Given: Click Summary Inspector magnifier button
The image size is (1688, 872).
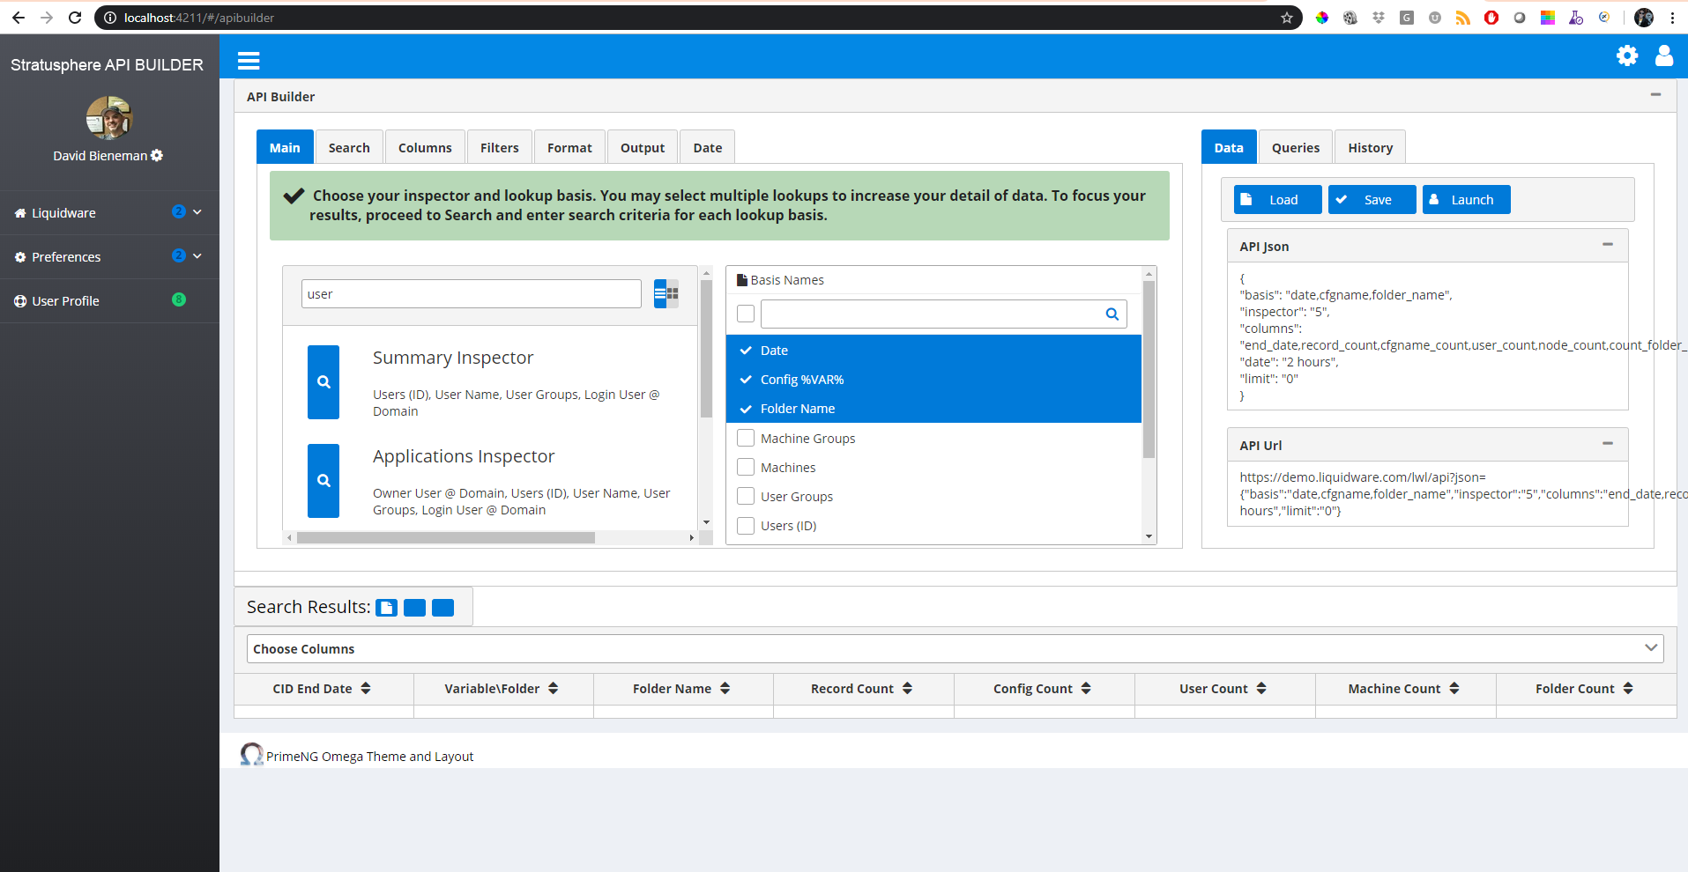Looking at the screenshot, I should point(323,382).
